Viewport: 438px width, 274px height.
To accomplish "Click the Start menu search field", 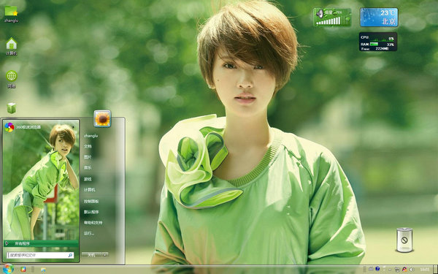I will 40,255.
